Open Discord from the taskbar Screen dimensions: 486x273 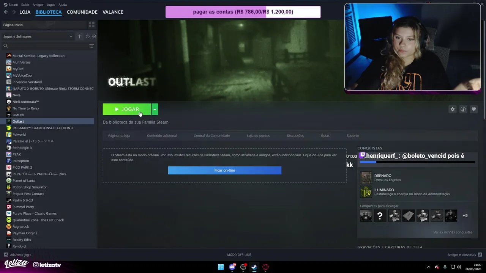point(232,267)
